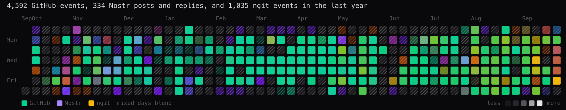Click the 'Aug' month label
This screenshot has width=566, height=110.
476,19
